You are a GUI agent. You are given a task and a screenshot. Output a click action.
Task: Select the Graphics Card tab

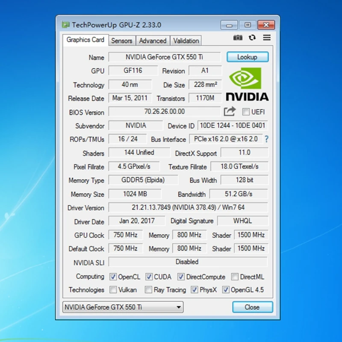(x=85, y=40)
